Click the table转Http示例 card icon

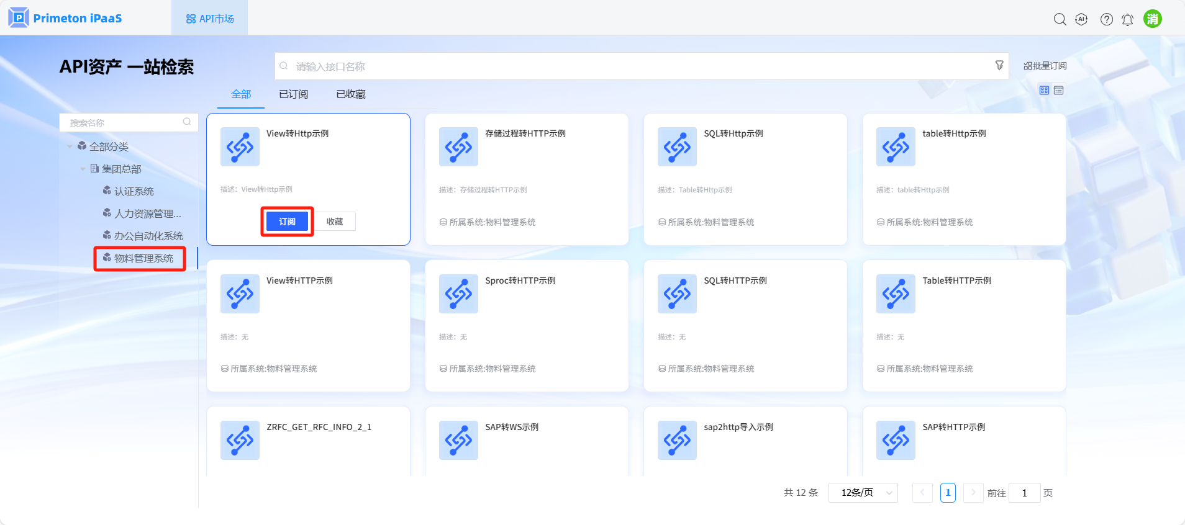point(896,146)
